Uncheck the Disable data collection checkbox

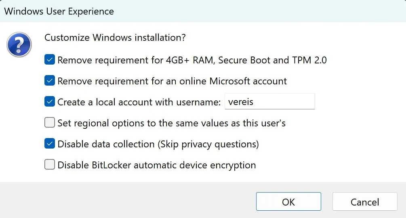[50, 144]
